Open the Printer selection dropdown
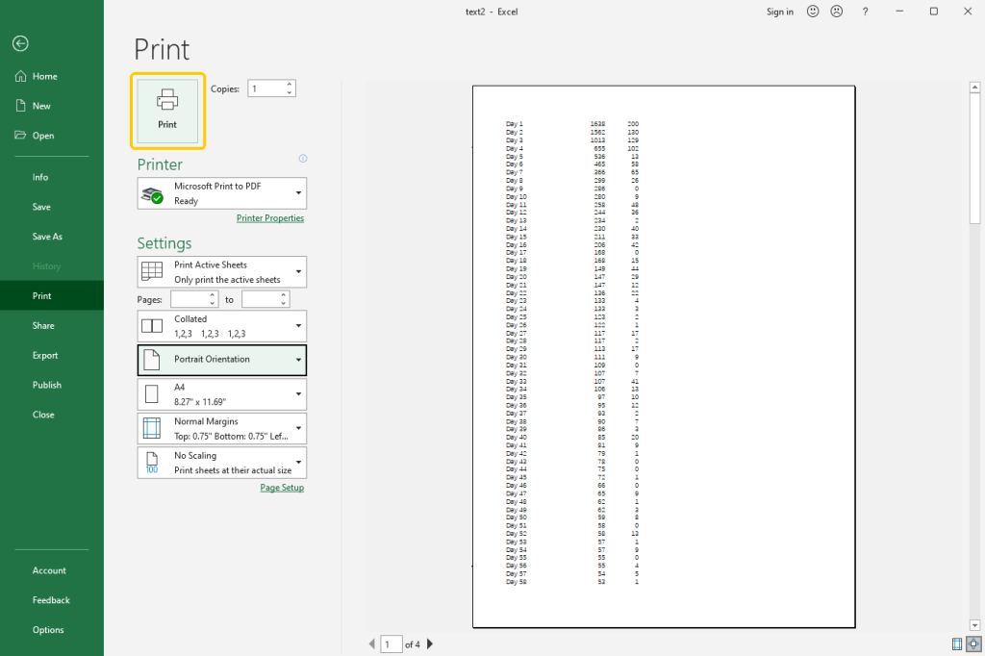The image size is (985, 656). click(299, 192)
